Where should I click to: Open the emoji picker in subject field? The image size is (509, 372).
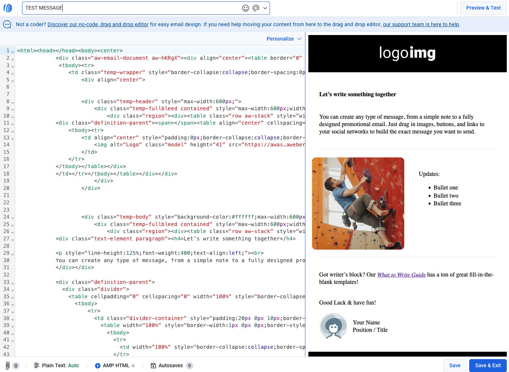[246, 8]
